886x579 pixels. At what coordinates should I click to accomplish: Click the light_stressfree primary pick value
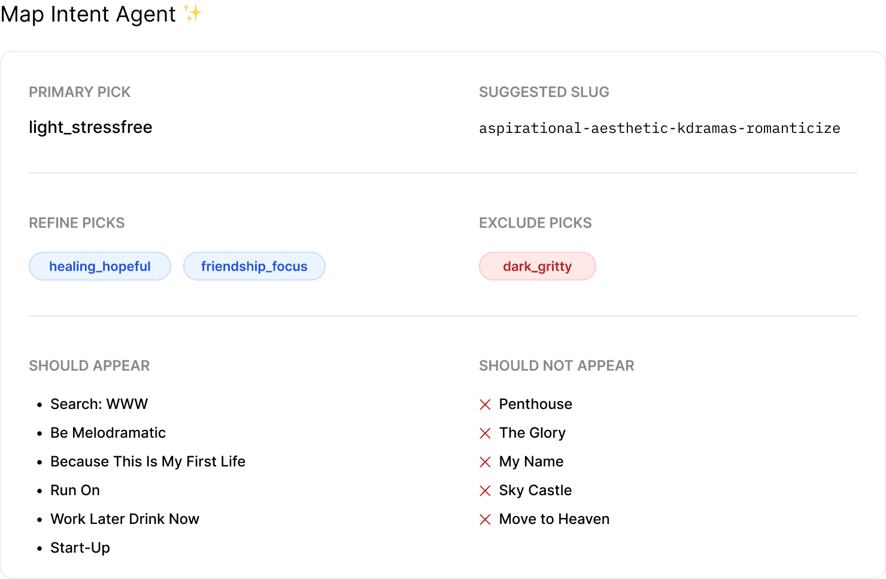tap(90, 128)
